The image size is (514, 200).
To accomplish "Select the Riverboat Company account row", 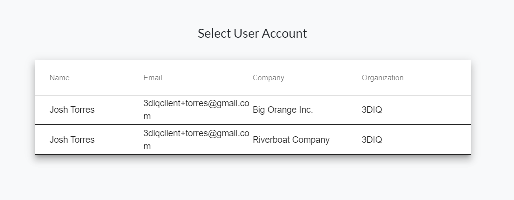I will [x=253, y=140].
